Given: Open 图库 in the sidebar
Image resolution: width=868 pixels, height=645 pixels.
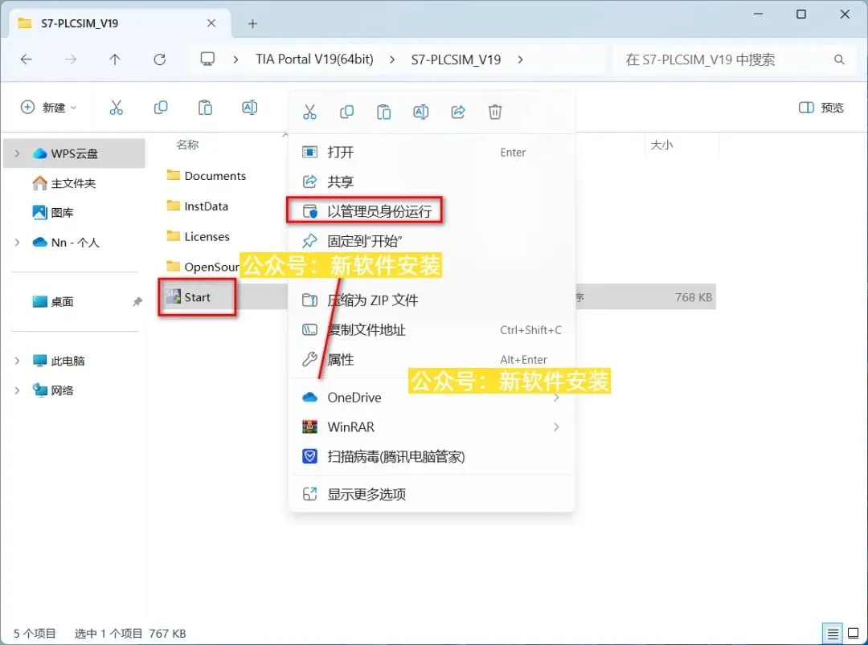Looking at the screenshot, I should pyautogui.click(x=52, y=212).
